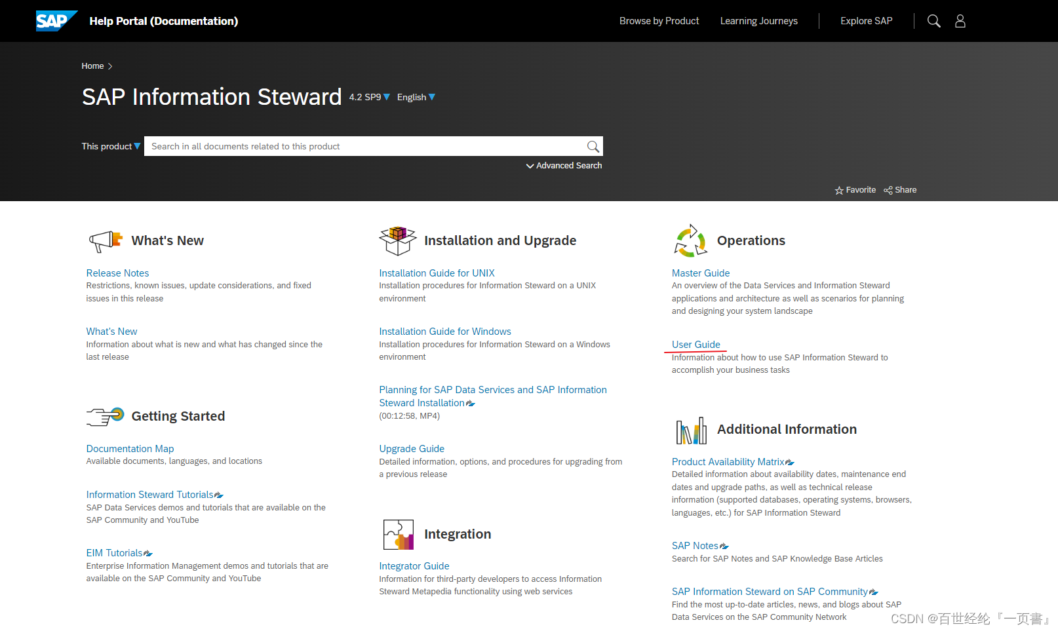Click the Installation and Upgrade heading
This screenshot has height=631, width=1058.
tap(500, 240)
